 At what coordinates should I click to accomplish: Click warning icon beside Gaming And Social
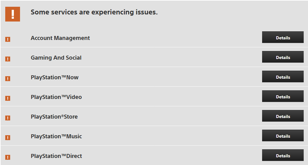8,59
